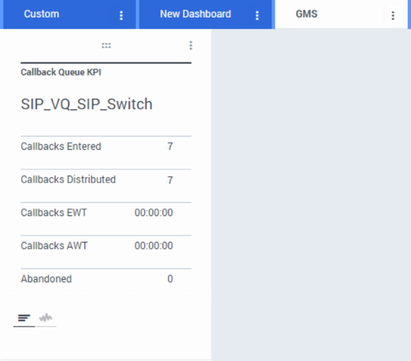Click the Callbacks Entered value 7
Viewport: 411px width, 361px height.
170,146
